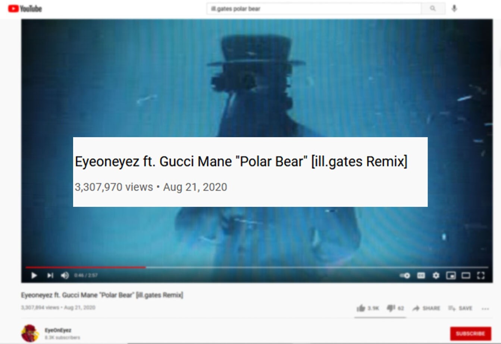The height and width of the screenshot is (344, 501).
Task: Toggle closed captions
Action: [421, 275]
